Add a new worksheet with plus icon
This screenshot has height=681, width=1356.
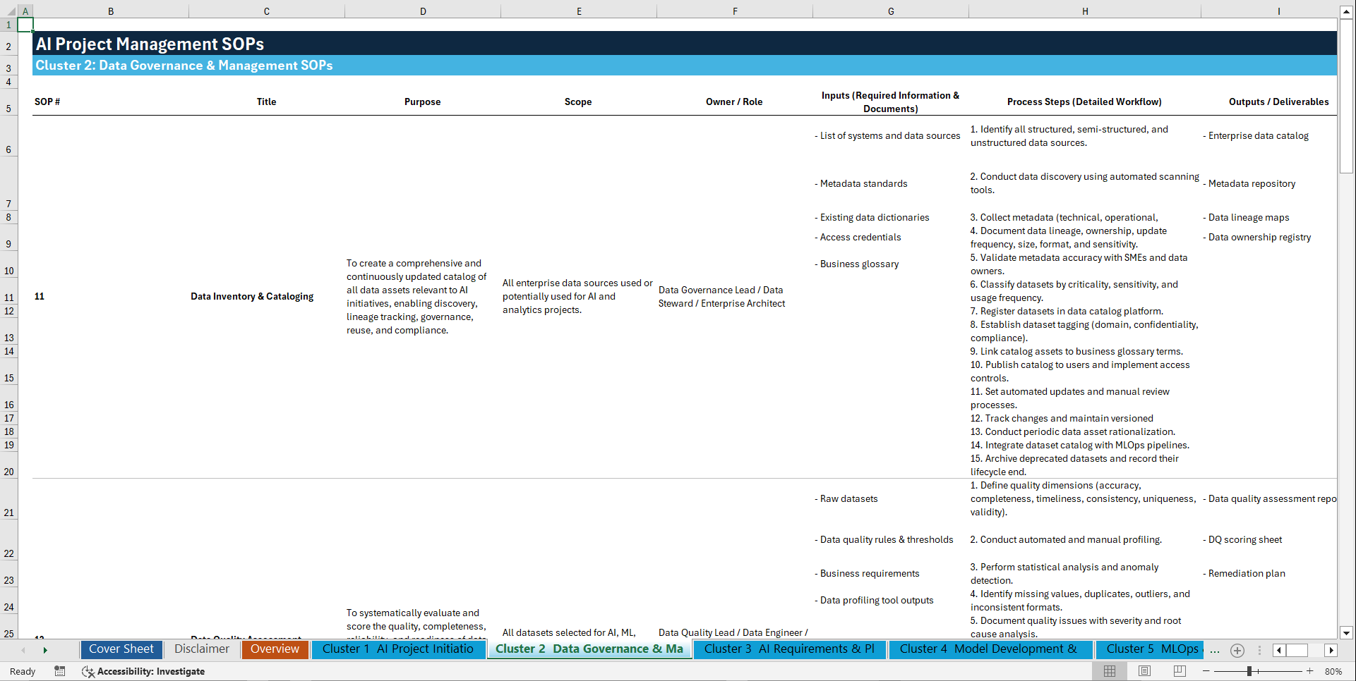[1237, 650]
